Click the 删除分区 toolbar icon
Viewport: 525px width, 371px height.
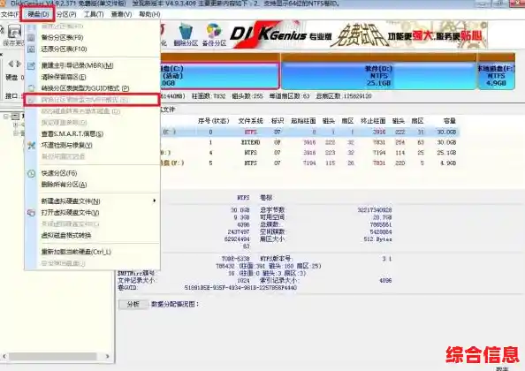pos(186,34)
